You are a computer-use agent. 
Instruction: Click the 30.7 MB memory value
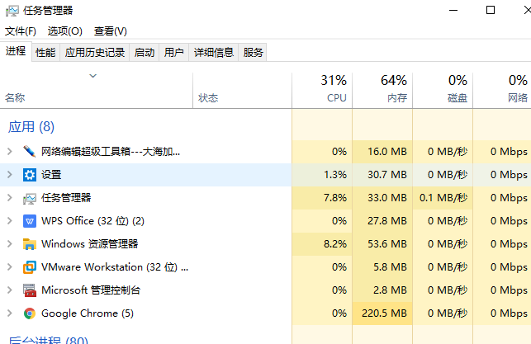(387, 175)
